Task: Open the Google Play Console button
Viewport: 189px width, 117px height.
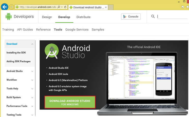Action: tap(131, 16)
